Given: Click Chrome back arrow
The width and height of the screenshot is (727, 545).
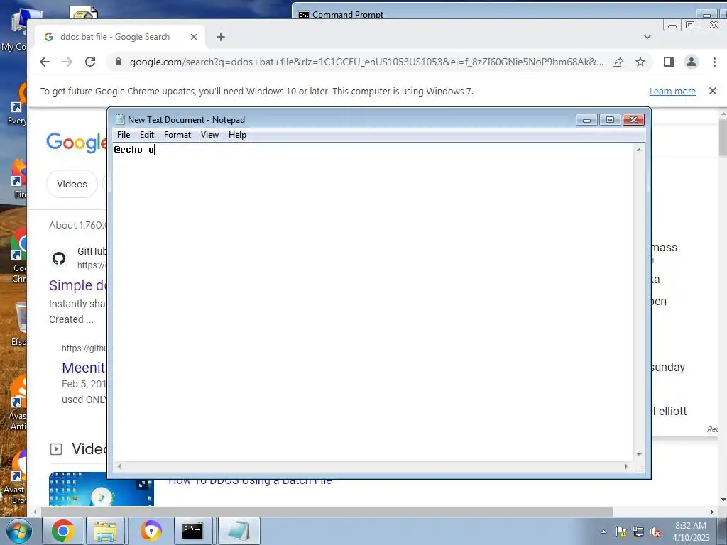Looking at the screenshot, I should [x=45, y=62].
